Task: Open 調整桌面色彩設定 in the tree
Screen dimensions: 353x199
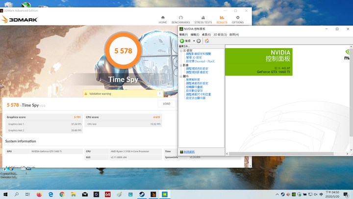Action: coord(197,83)
